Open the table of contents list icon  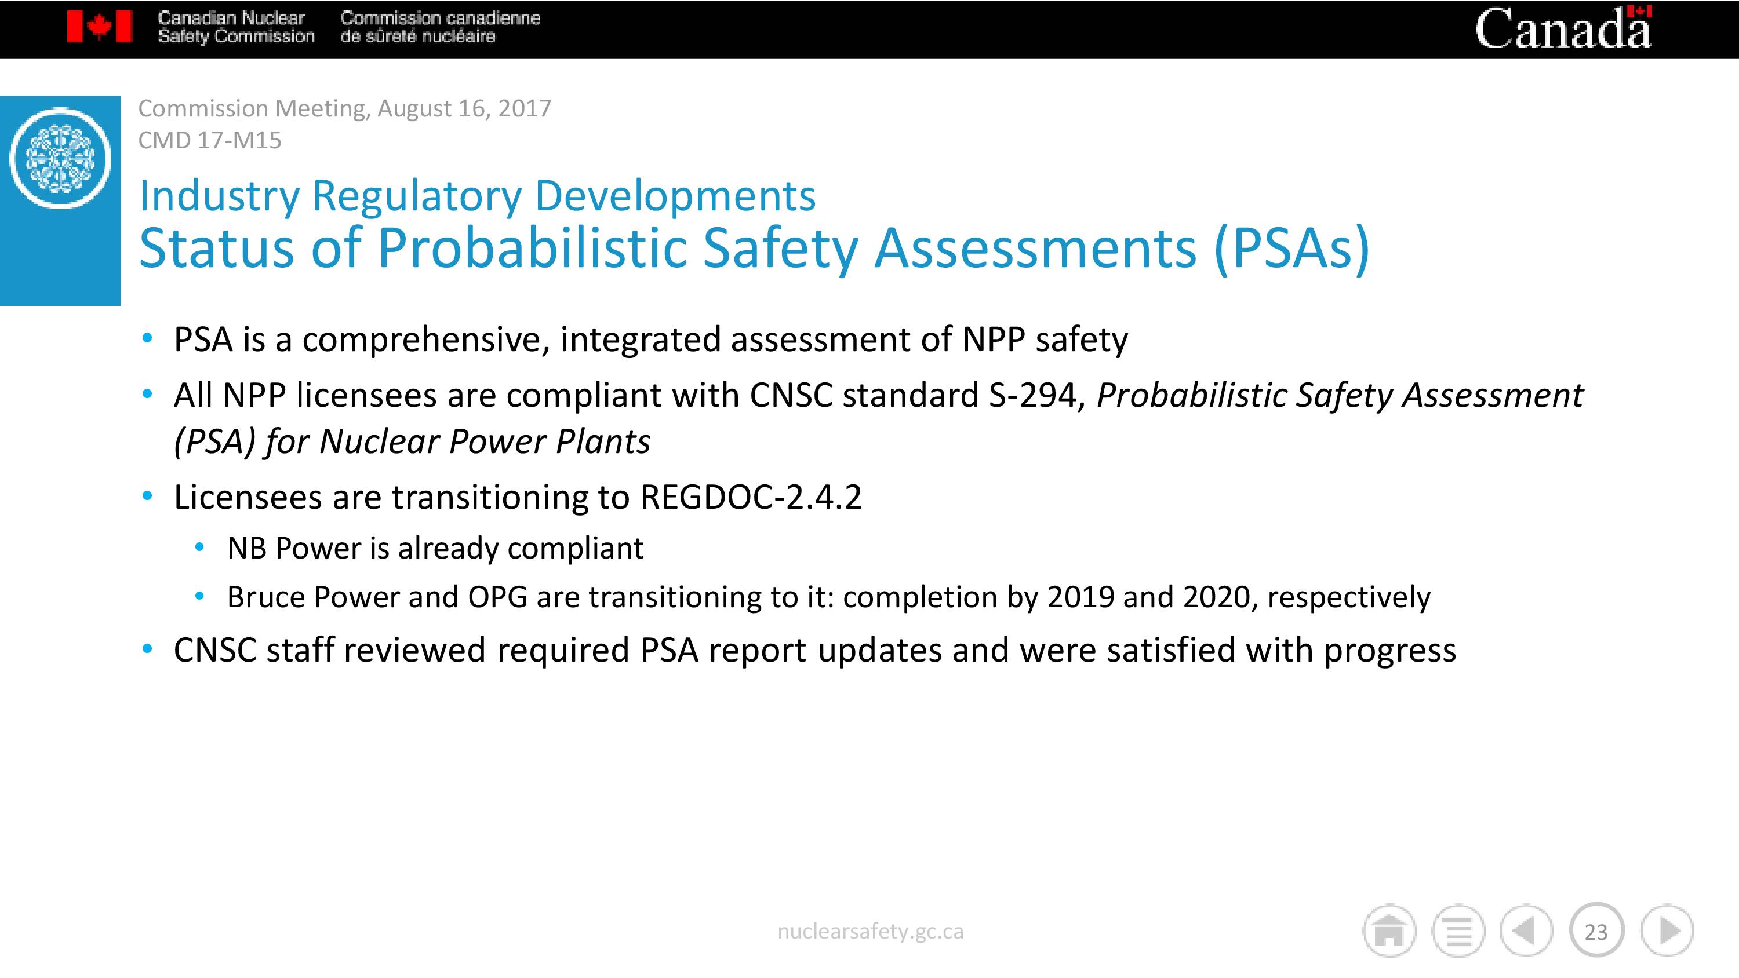tap(1458, 930)
